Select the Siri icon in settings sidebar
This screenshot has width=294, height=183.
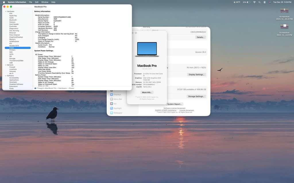[111, 104]
